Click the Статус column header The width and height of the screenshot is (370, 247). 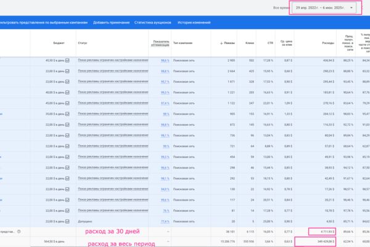tap(83, 43)
